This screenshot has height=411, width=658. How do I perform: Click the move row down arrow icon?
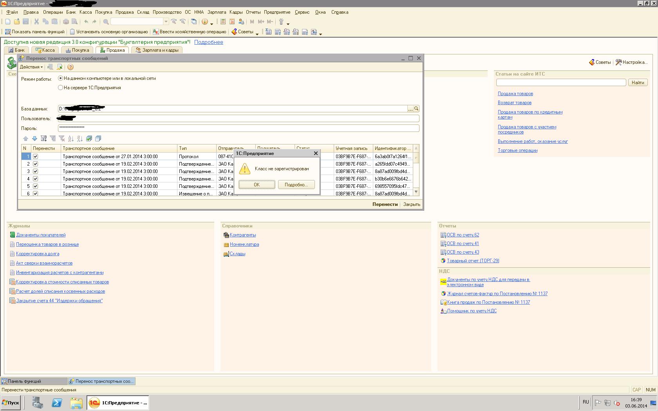[34, 139]
